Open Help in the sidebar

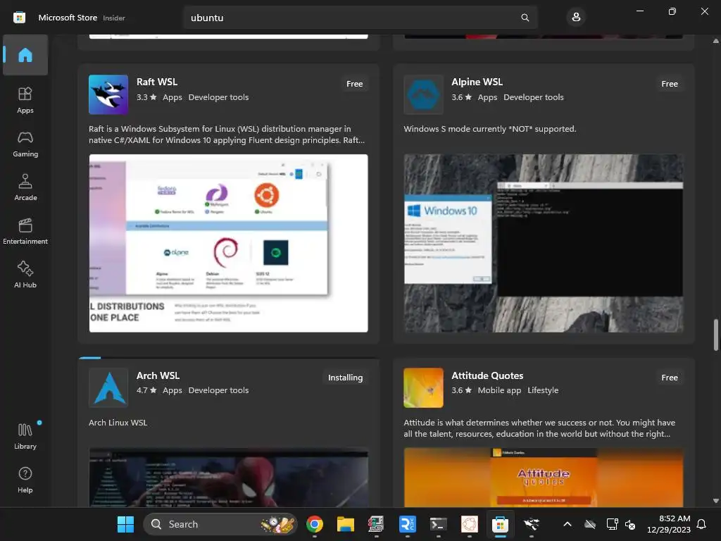point(25,480)
